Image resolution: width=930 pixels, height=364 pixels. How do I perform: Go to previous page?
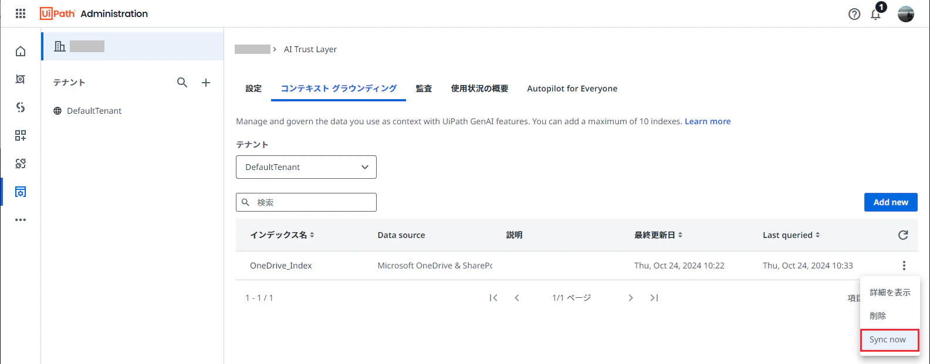click(x=517, y=298)
